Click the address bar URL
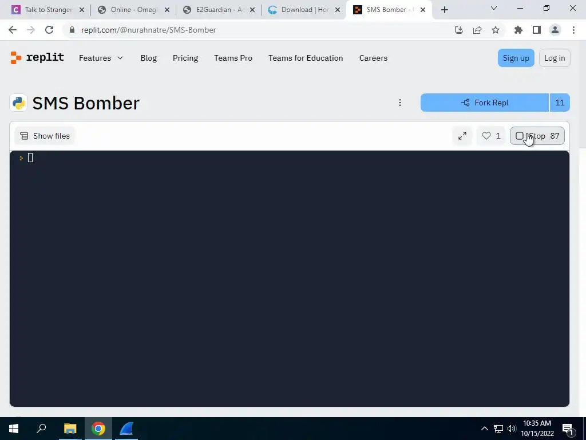Image resolution: width=586 pixels, height=440 pixels. point(148,30)
